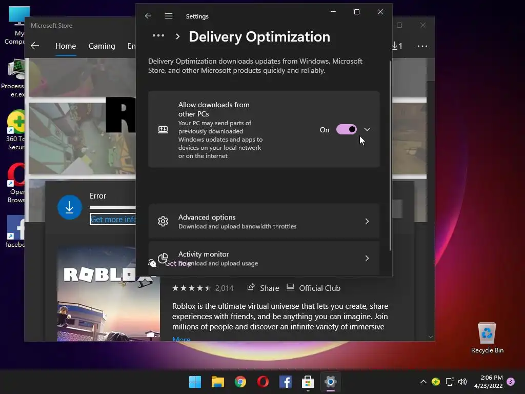Click the Delivery Optimization device icon

163,129
